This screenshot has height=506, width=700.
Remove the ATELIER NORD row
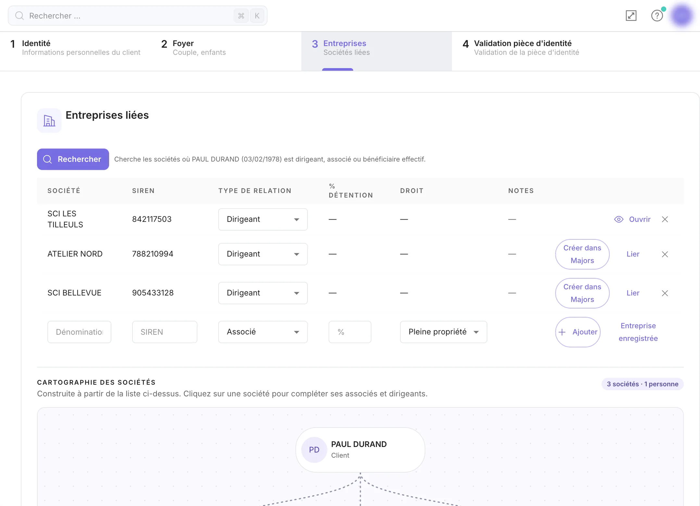click(x=665, y=254)
